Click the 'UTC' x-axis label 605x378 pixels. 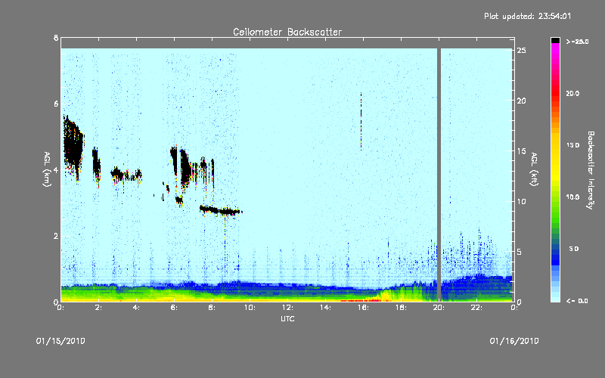[x=287, y=318]
